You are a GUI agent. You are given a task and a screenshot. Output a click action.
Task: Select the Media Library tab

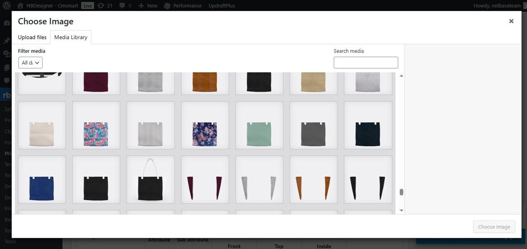coord(71,37)
